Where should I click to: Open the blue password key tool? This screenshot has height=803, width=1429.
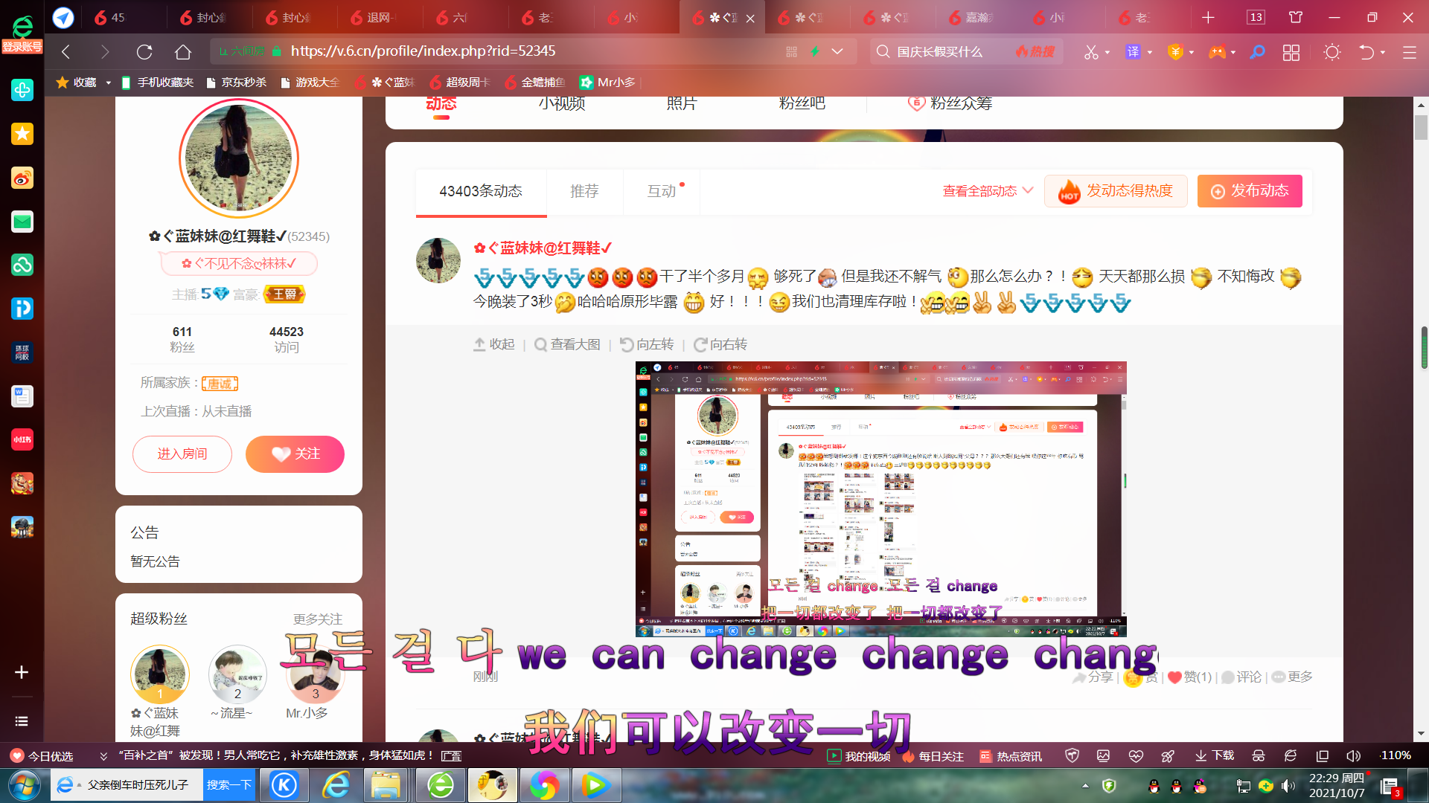1257,52
